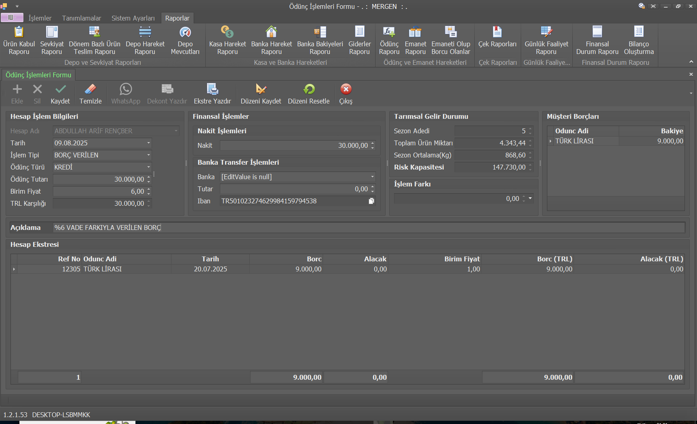
Task: Switch to the İşlemler ribbon tab
Action: click(40, 18)
